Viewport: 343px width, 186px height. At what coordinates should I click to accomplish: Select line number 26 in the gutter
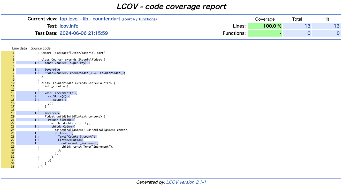13,137
